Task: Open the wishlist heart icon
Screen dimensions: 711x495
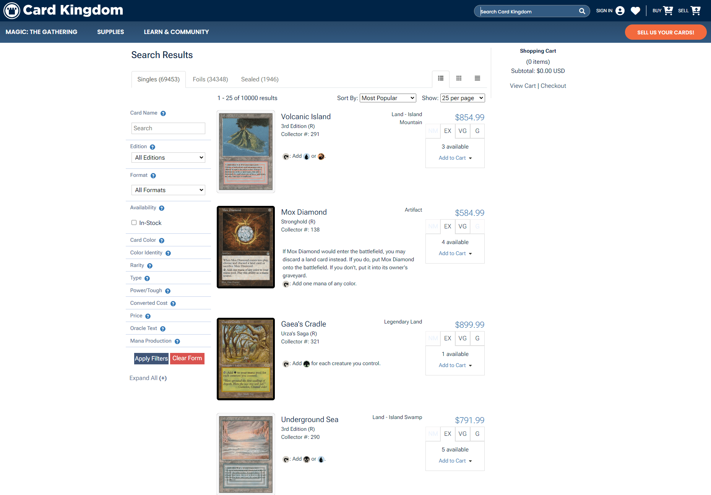Action: [635, 11]
